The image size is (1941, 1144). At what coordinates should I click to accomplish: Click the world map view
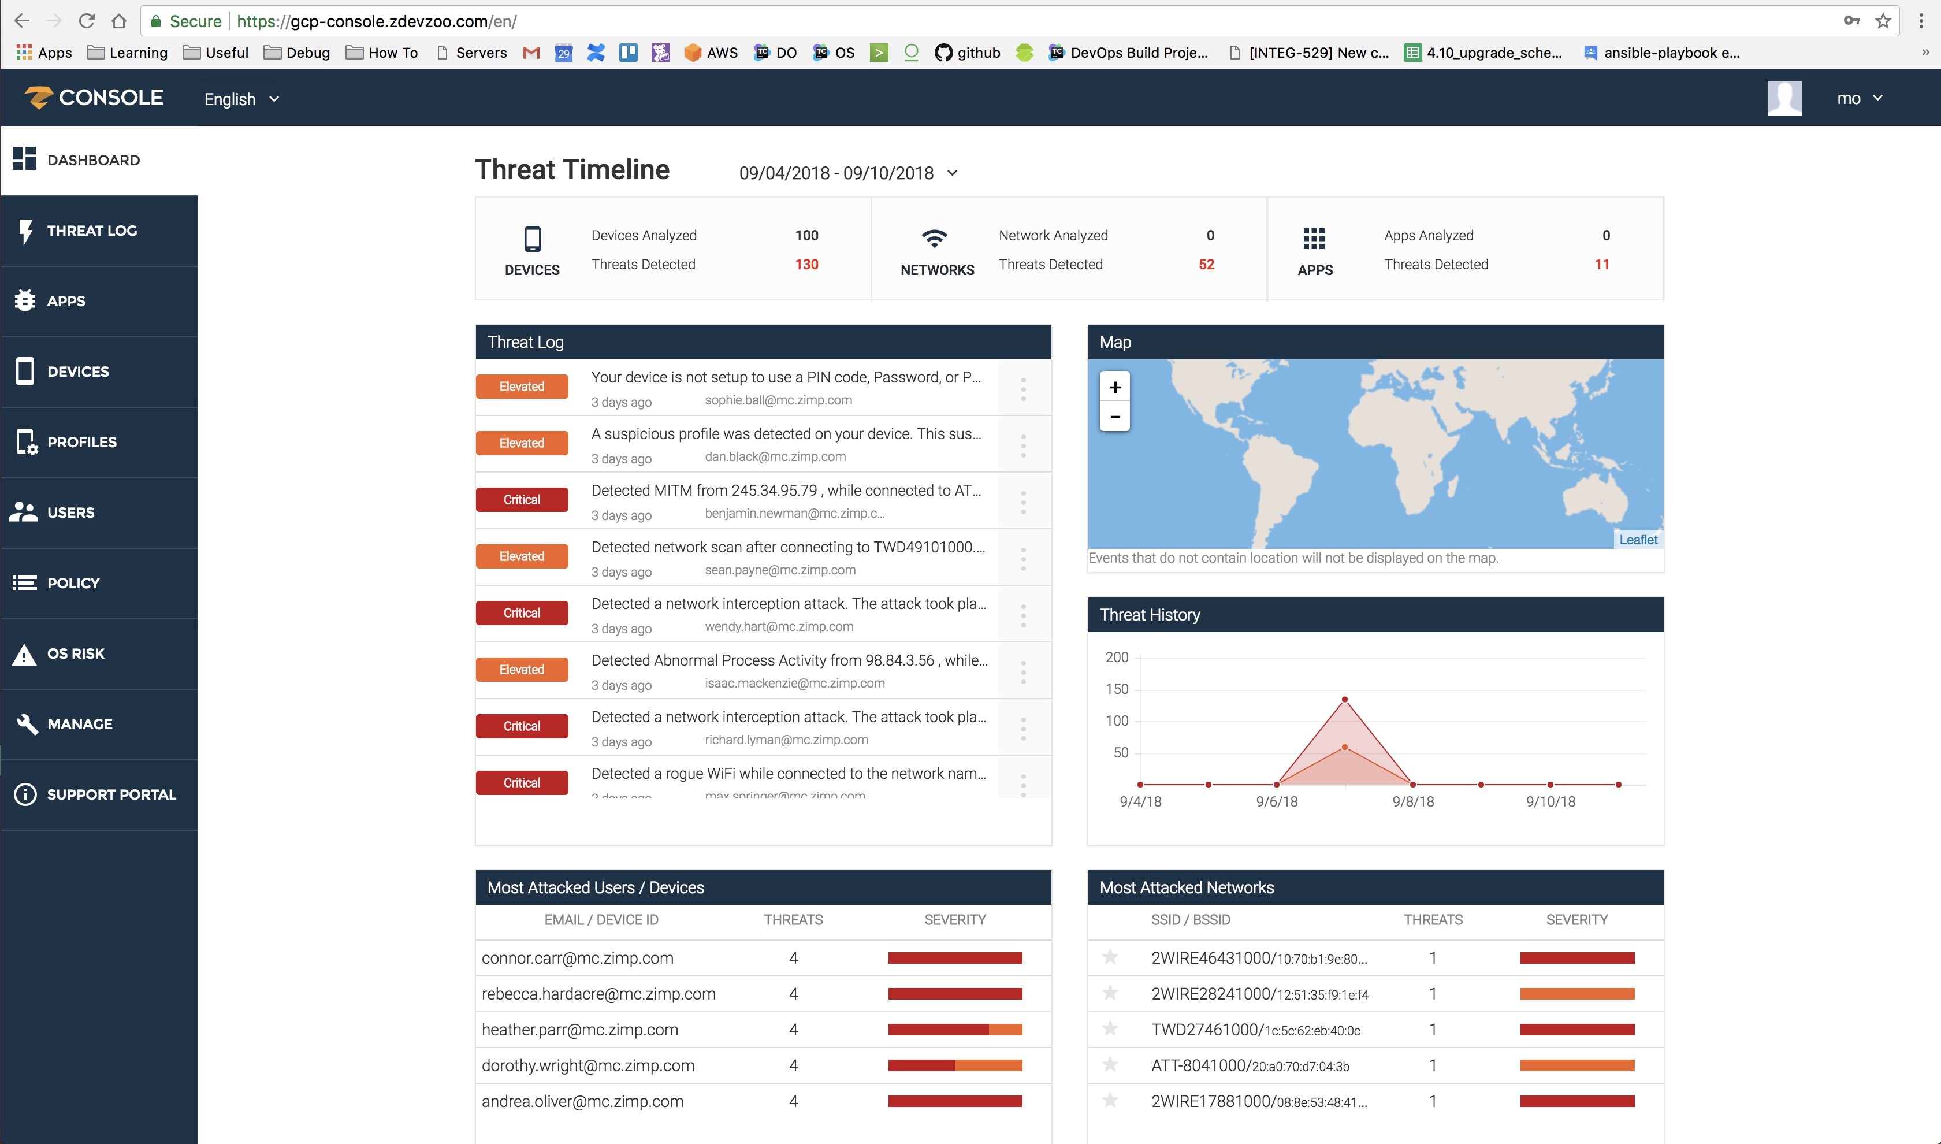(1375, 454)
